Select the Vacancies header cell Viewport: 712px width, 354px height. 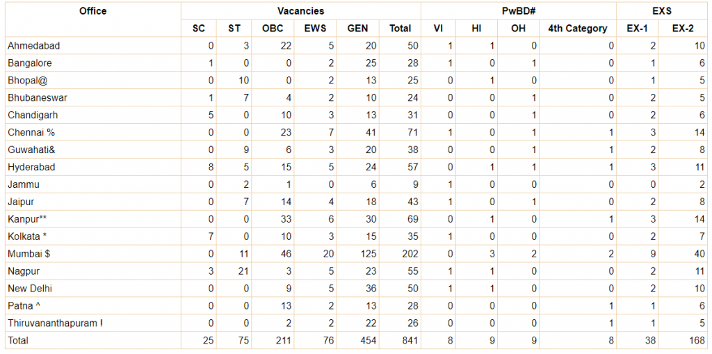pos(300,11)
